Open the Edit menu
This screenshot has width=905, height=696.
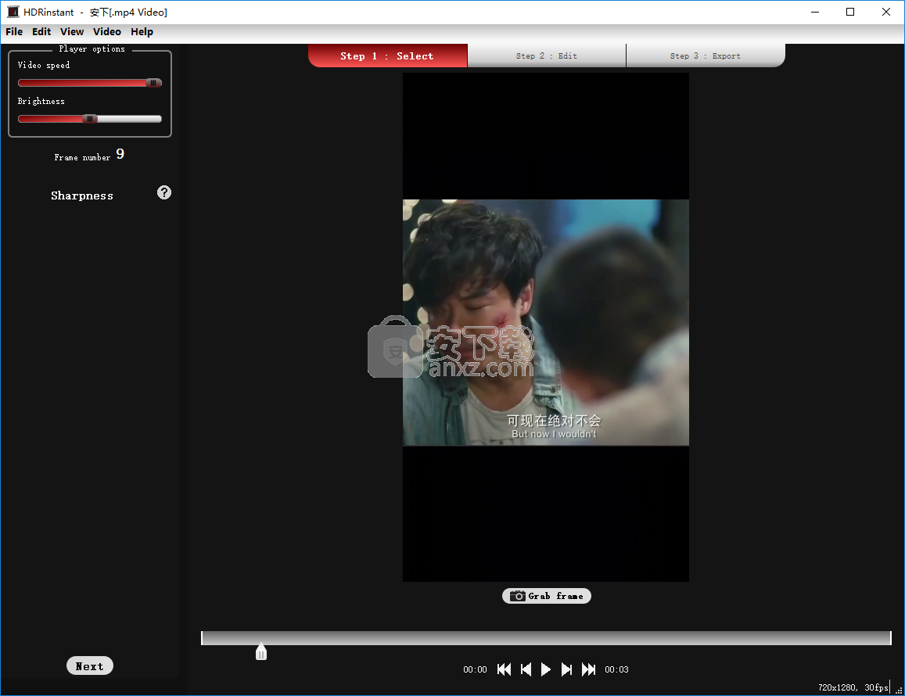pos(41,32)
